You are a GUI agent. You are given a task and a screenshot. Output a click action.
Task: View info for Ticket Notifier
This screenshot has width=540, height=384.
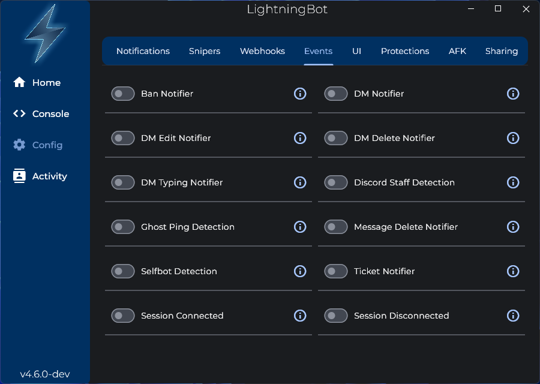513,271
